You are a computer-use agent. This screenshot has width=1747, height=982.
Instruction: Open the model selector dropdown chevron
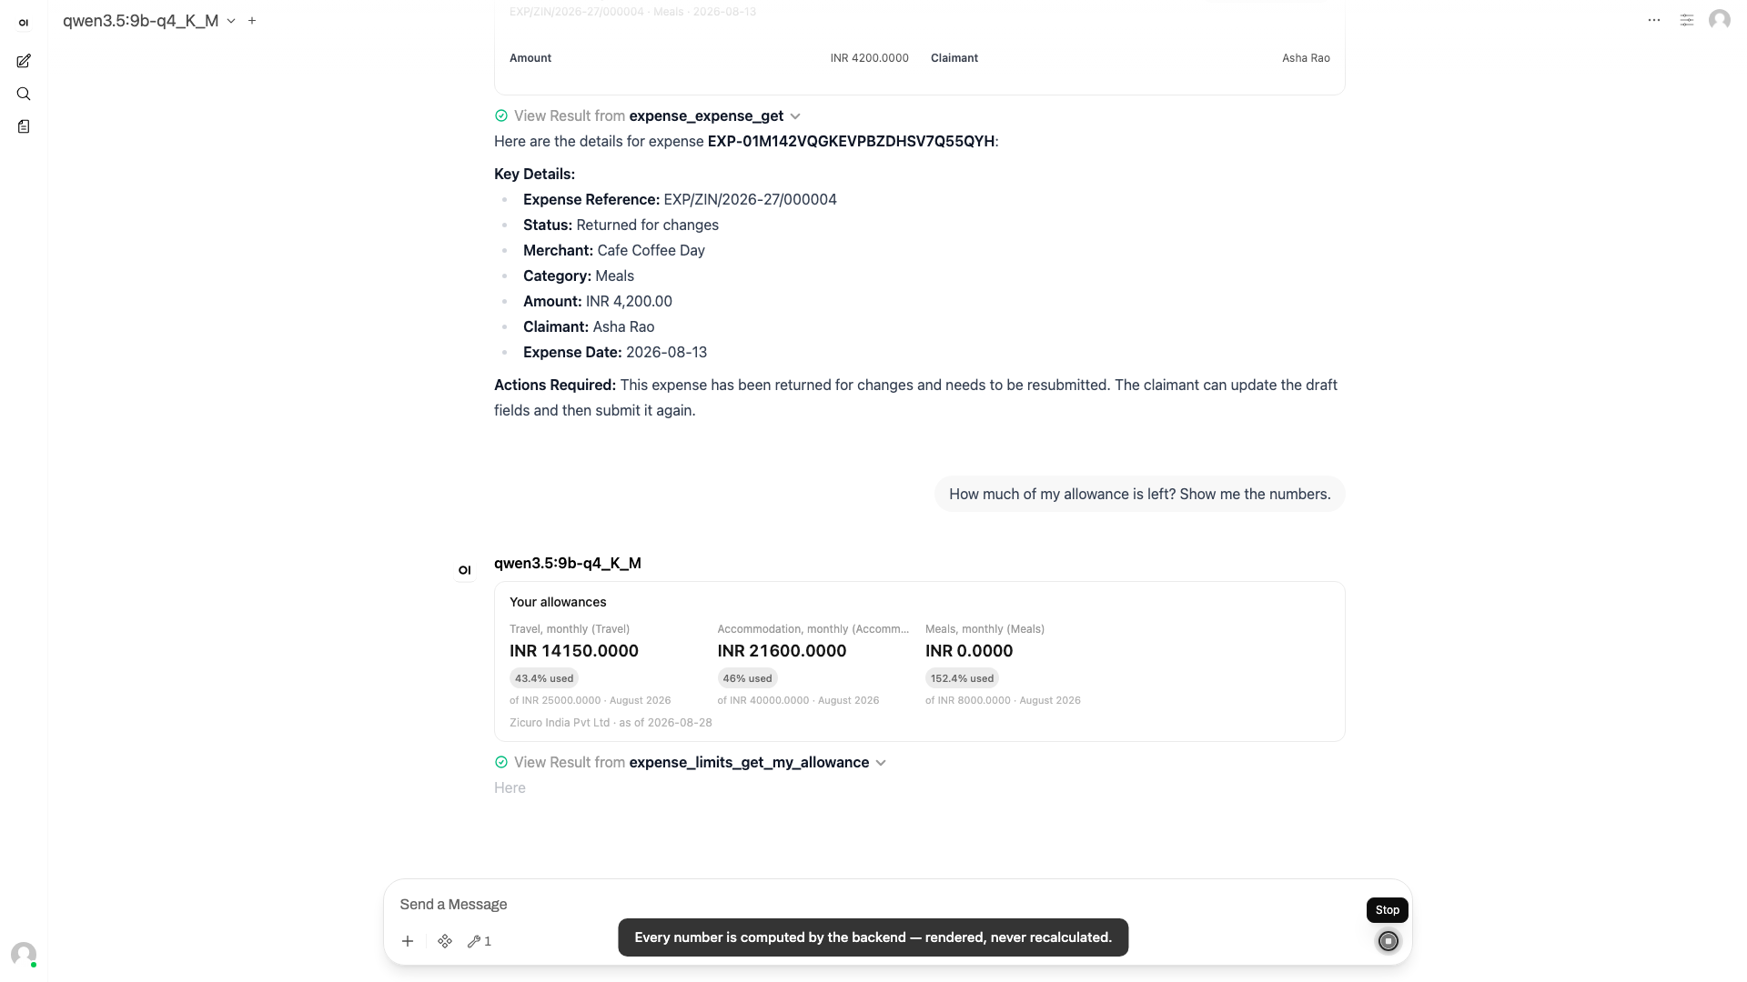pos(231,21)
